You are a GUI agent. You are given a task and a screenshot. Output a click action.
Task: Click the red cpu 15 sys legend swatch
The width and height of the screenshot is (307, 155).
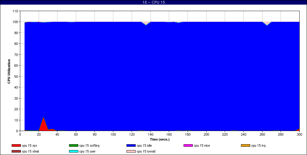[x=16, y=145]
